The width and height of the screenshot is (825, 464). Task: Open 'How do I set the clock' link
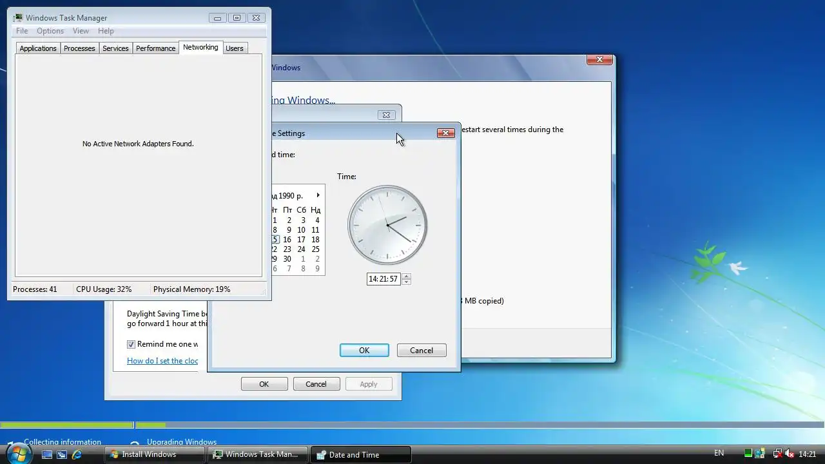(x=162, y=361)
